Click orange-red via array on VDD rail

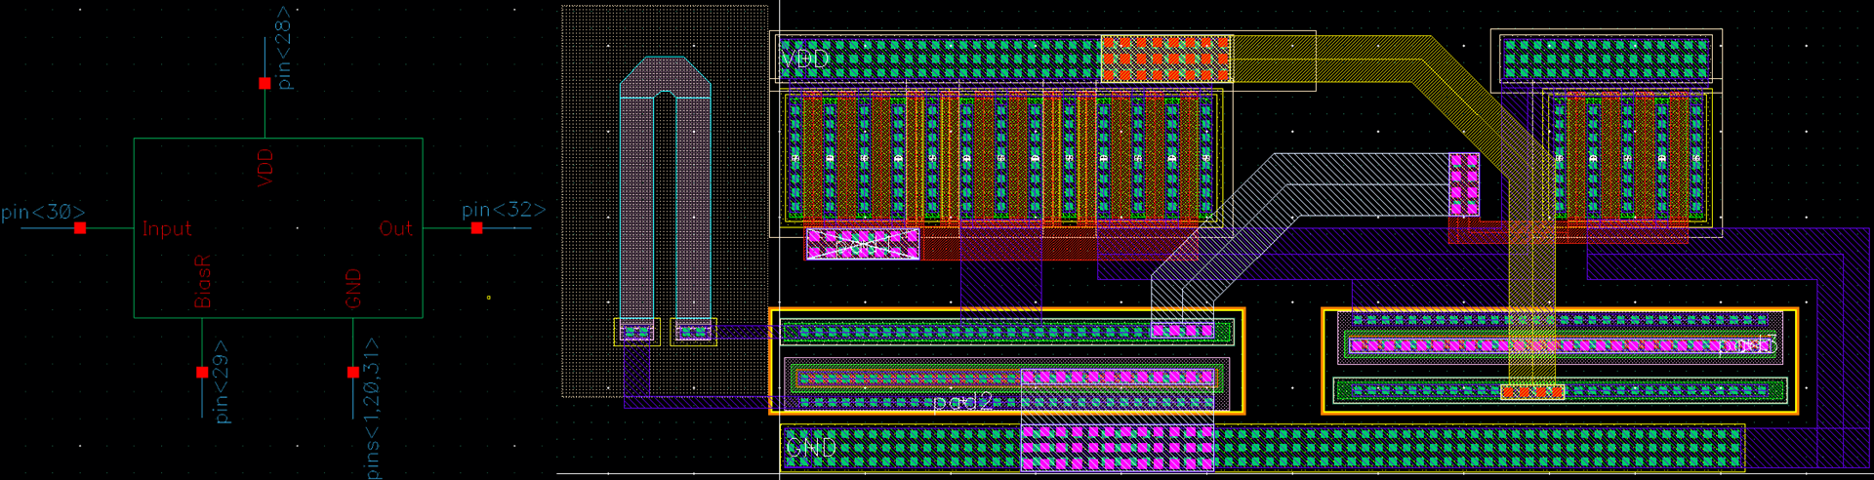point(1165,60)
